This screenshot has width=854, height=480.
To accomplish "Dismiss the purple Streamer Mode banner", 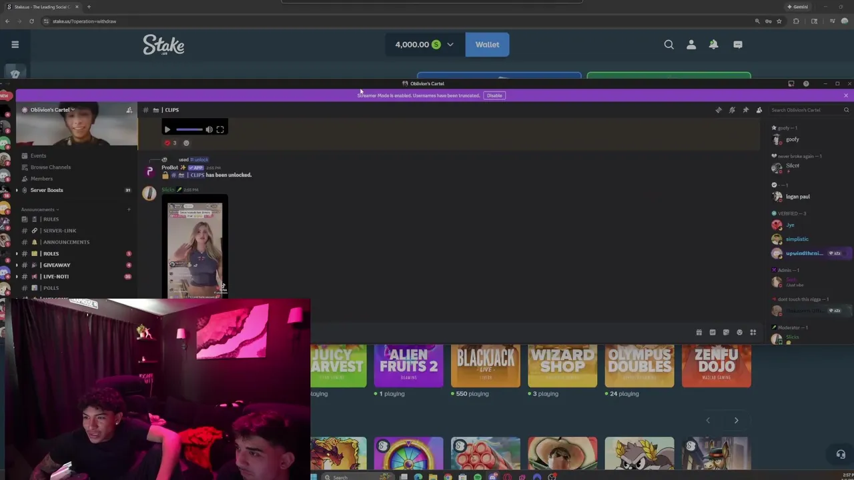I will click(x=846, y=95).
